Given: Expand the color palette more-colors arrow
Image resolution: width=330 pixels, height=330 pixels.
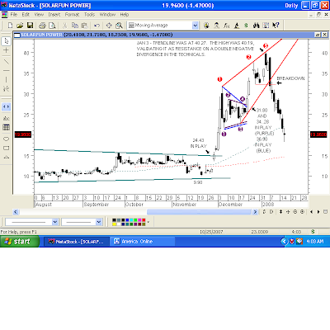Looking at the screenshot, I should 148,222.
